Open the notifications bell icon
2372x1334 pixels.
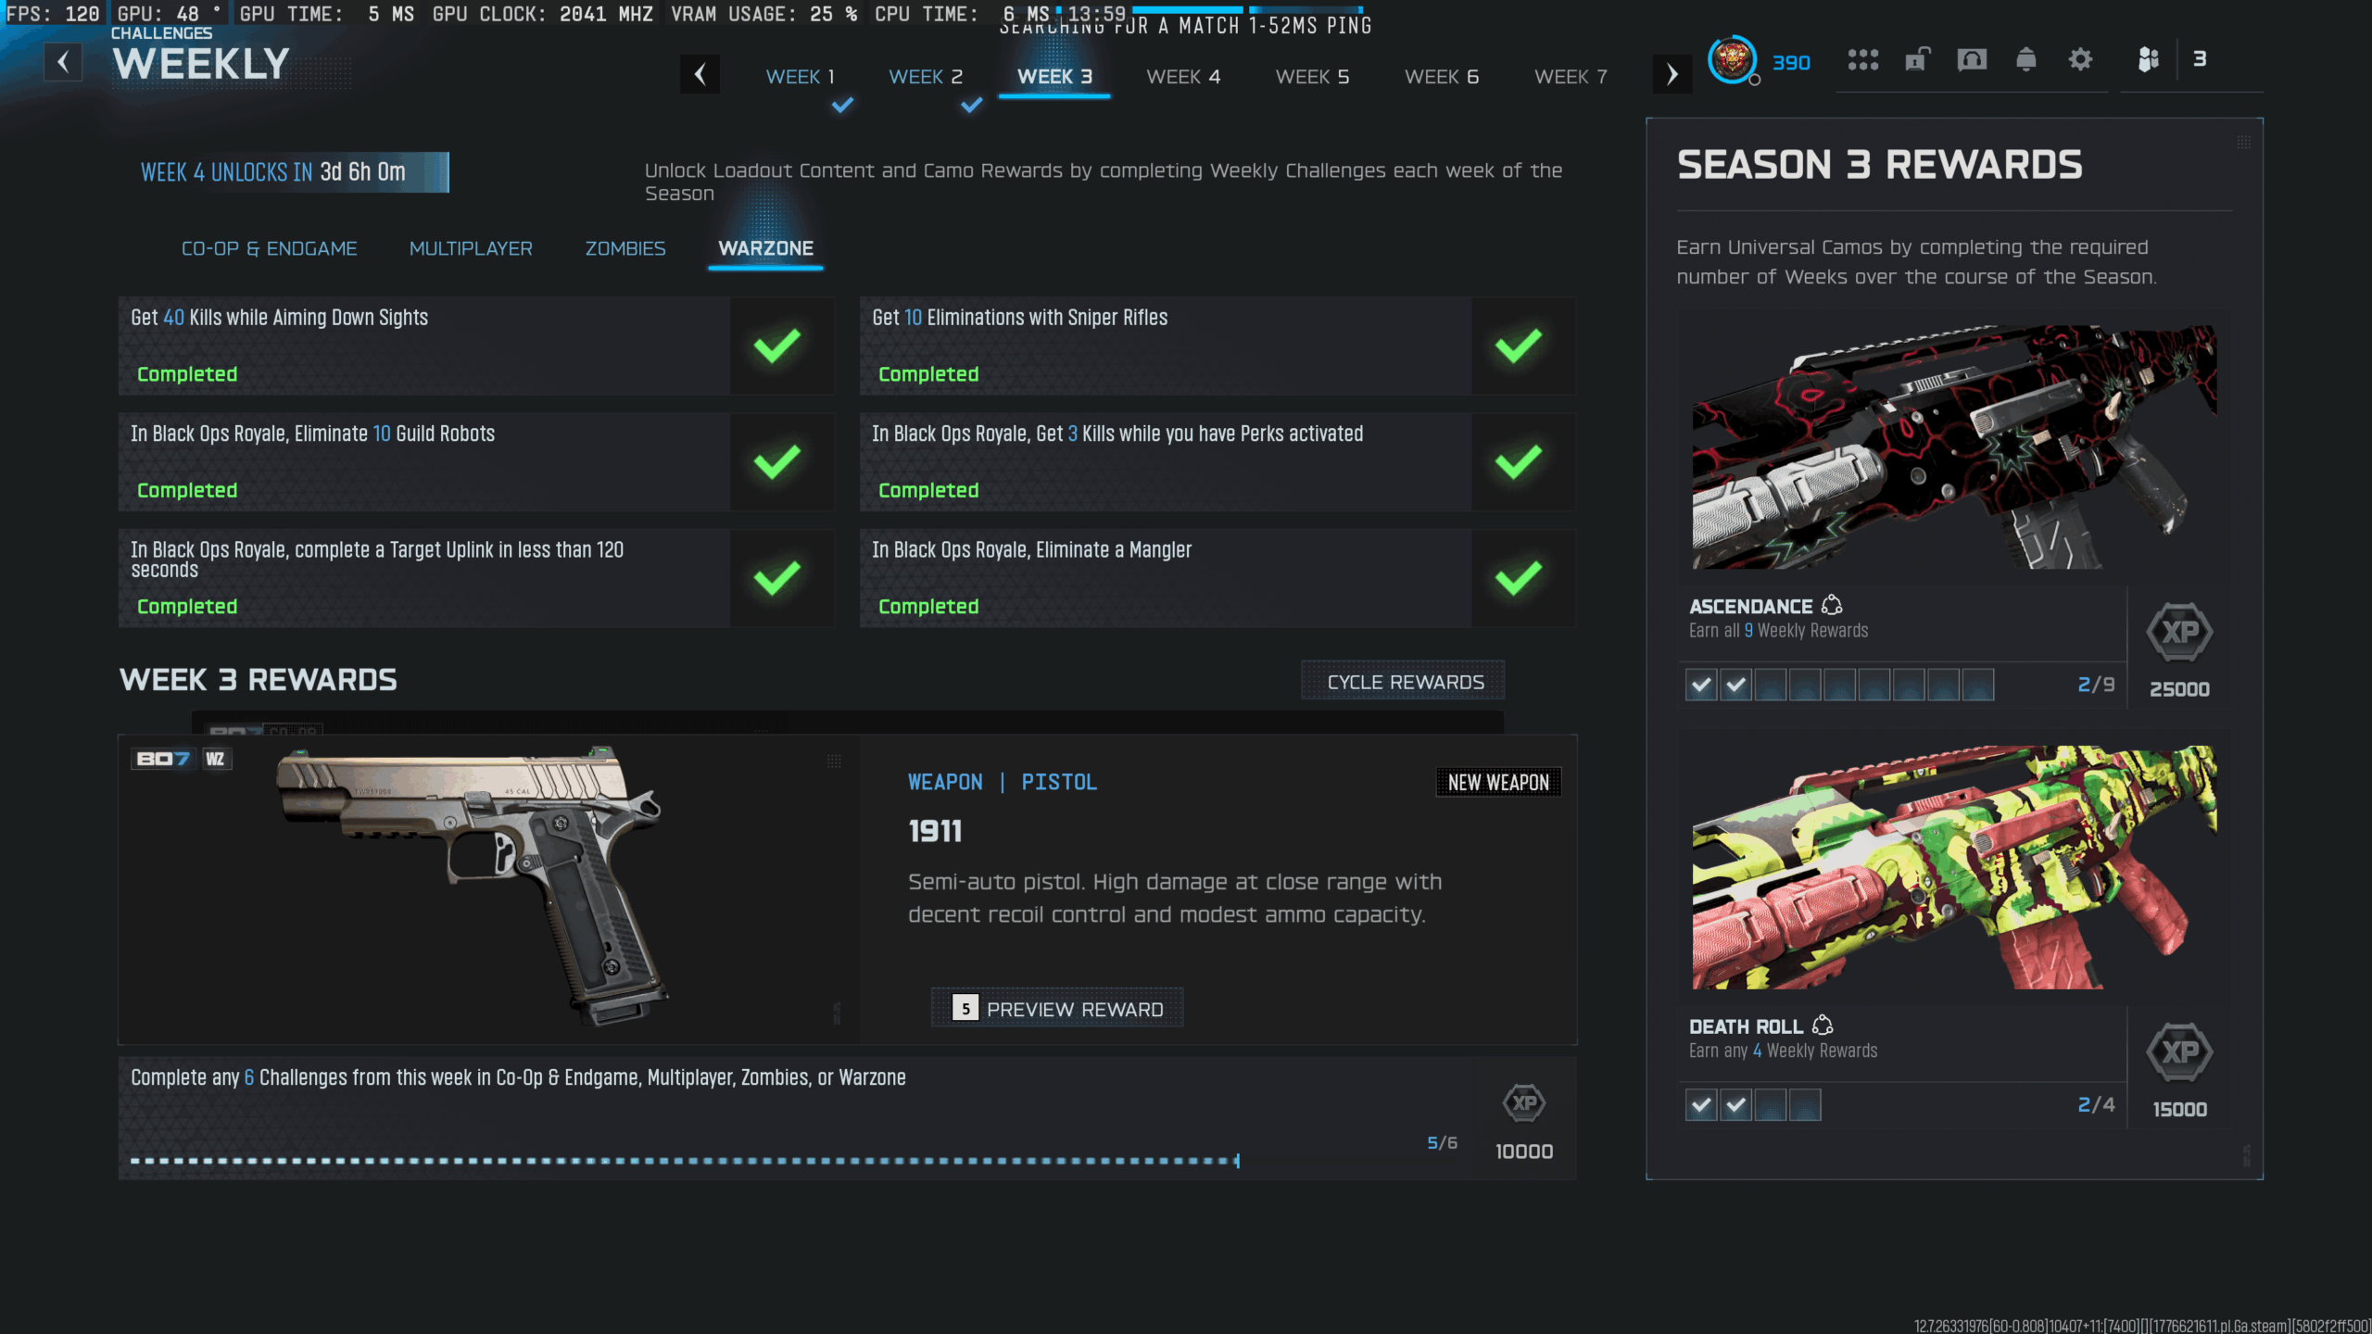coord(2025,60)
